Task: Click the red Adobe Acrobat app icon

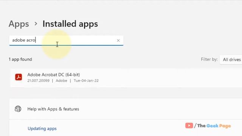Action: [x=19, y=77]
